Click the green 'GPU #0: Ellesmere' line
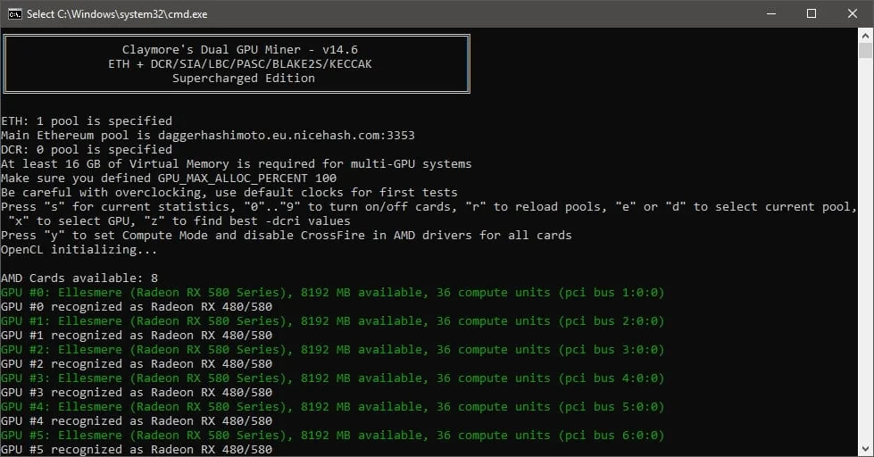 point(332,292)
